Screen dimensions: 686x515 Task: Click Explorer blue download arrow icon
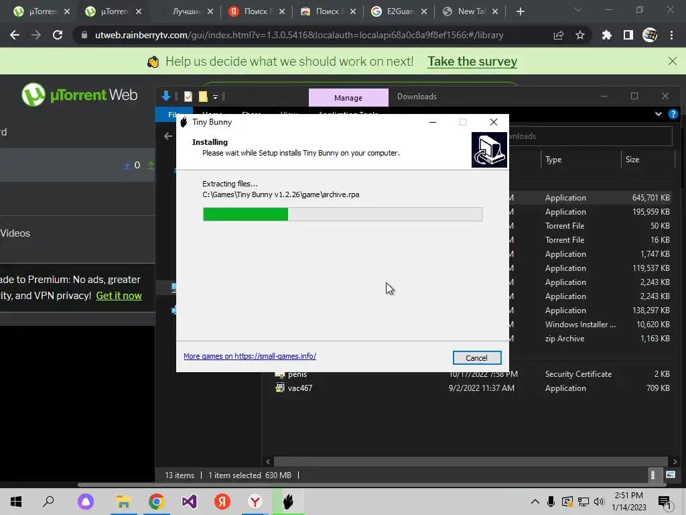coord(166,96)
